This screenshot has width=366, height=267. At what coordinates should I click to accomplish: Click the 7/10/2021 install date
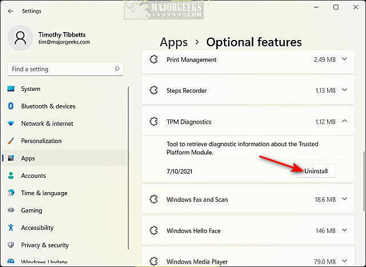coord(179,172)
